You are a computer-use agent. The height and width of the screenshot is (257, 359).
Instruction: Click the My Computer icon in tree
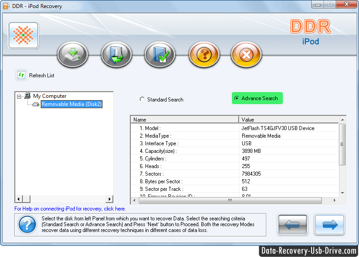(27, 96)
